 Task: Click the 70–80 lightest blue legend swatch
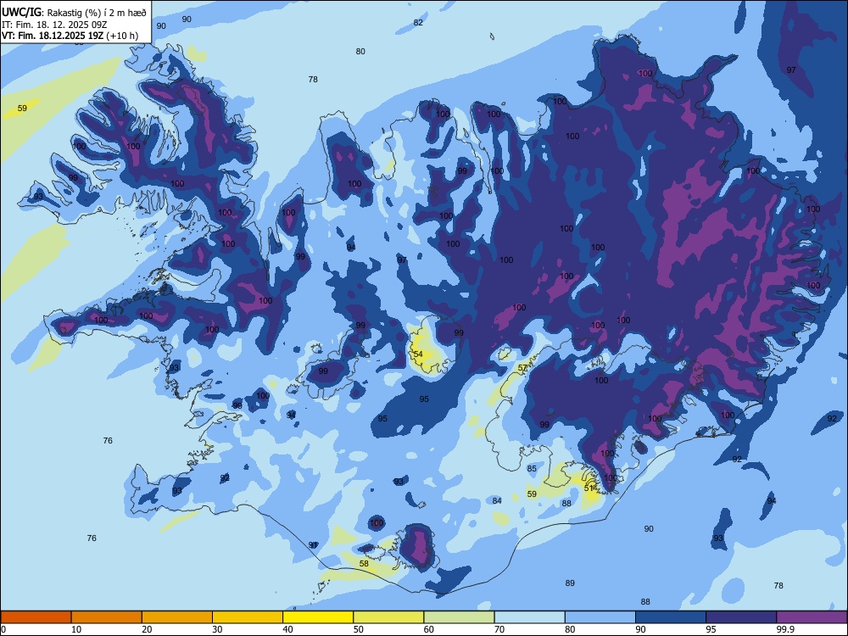pos(530,617)
